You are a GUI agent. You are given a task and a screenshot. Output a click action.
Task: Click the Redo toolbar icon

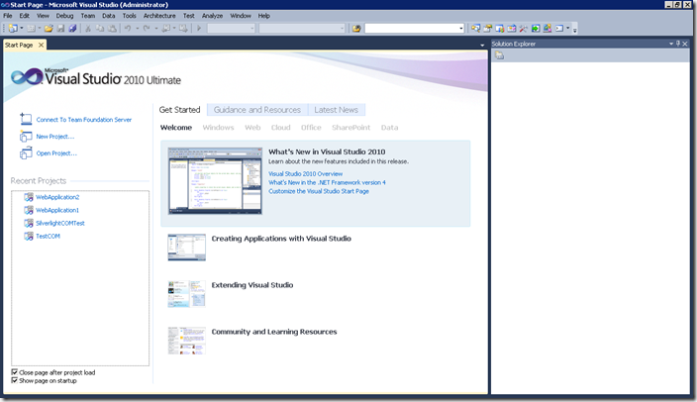coord(147,29)
